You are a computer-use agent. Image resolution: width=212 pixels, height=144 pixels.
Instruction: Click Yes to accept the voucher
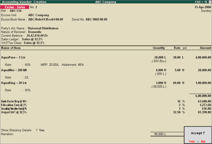click(x=192, y=141)
